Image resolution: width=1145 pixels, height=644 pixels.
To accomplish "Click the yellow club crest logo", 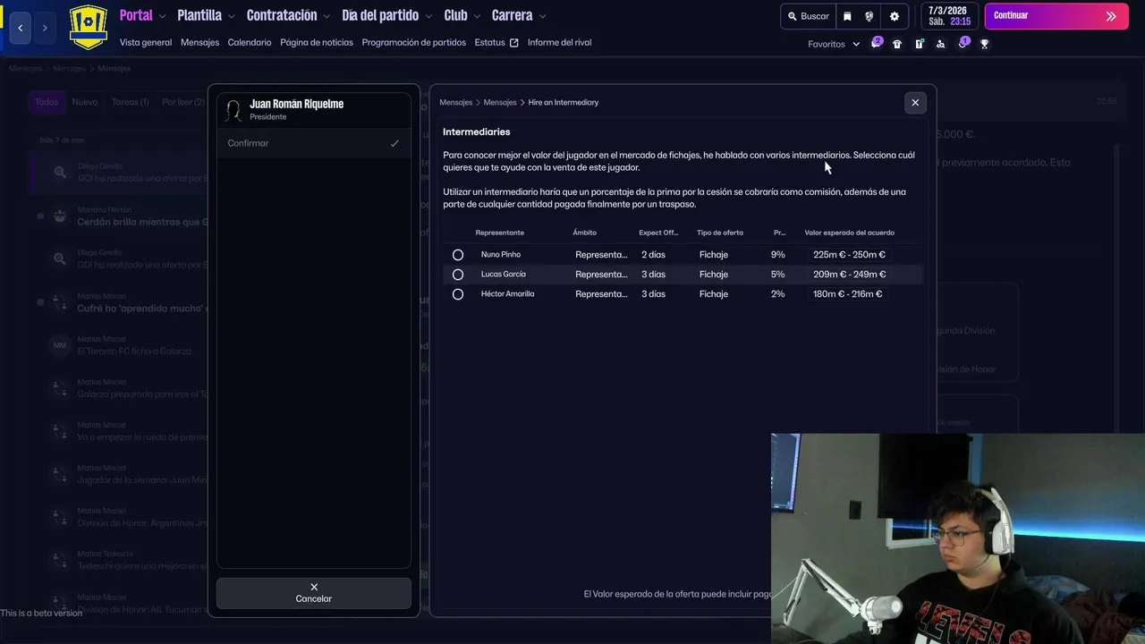I will [x=88, y=27].
